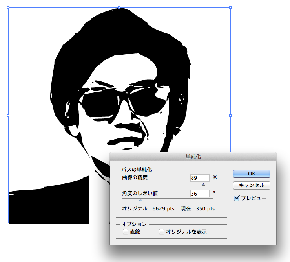Screen dimensions: 290x262
Task: Click the 現在 : 350 pts text
Action: tap(198, 209)
